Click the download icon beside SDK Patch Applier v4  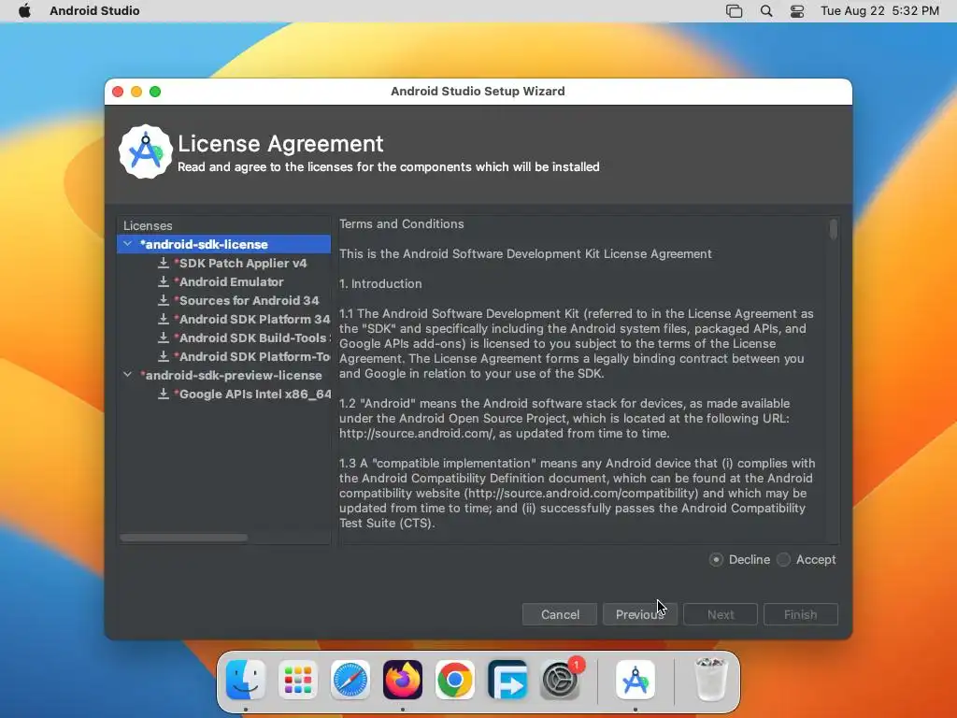(x=163, y=263)
